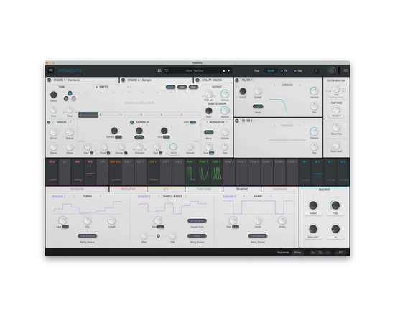The height and width of the screenshot is (323, 395).
Task: Click the WIDTH button in Granular section
Action: 174,153
